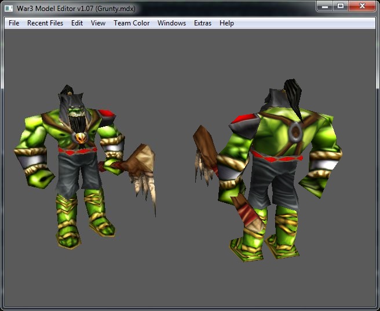Open the Edit menu
The height and width of the screenshot is (311, 380).
77,23
